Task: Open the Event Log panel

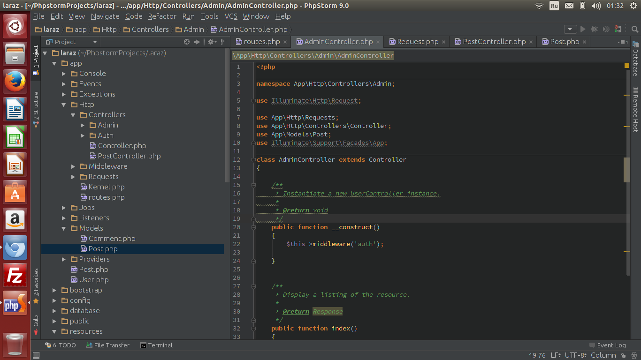Action: 608,345
